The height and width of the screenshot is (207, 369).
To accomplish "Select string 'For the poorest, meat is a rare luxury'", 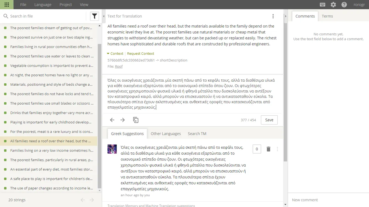I will pos(49,132).
